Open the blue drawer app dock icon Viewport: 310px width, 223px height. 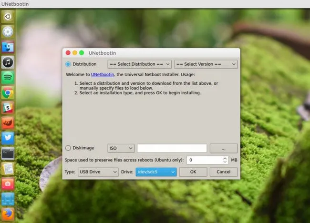pyautogui.click(x=8, y=199)
